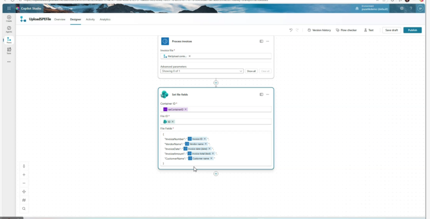
Task: Click inside the File ID field
Action: [223, 121]
